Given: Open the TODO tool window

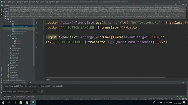Looking at the screenshot, I should 31,97.
